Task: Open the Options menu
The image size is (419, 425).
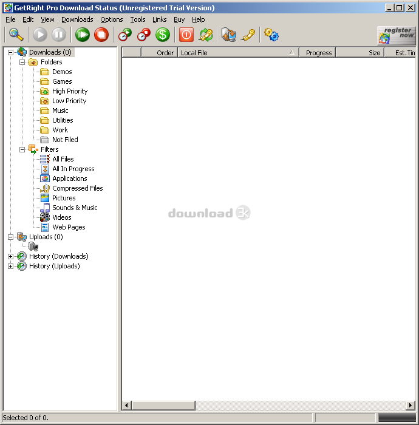Action: [x=111, y=19]
